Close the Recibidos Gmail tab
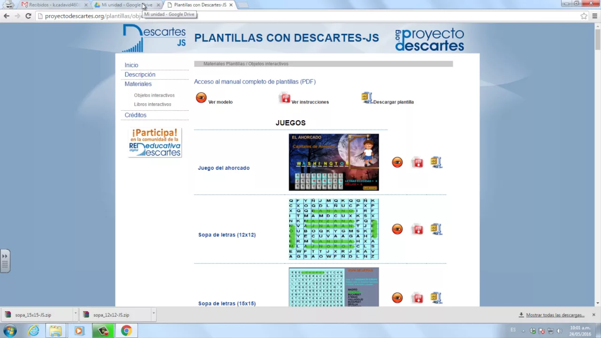601x338 pixels. coord(86,5)
